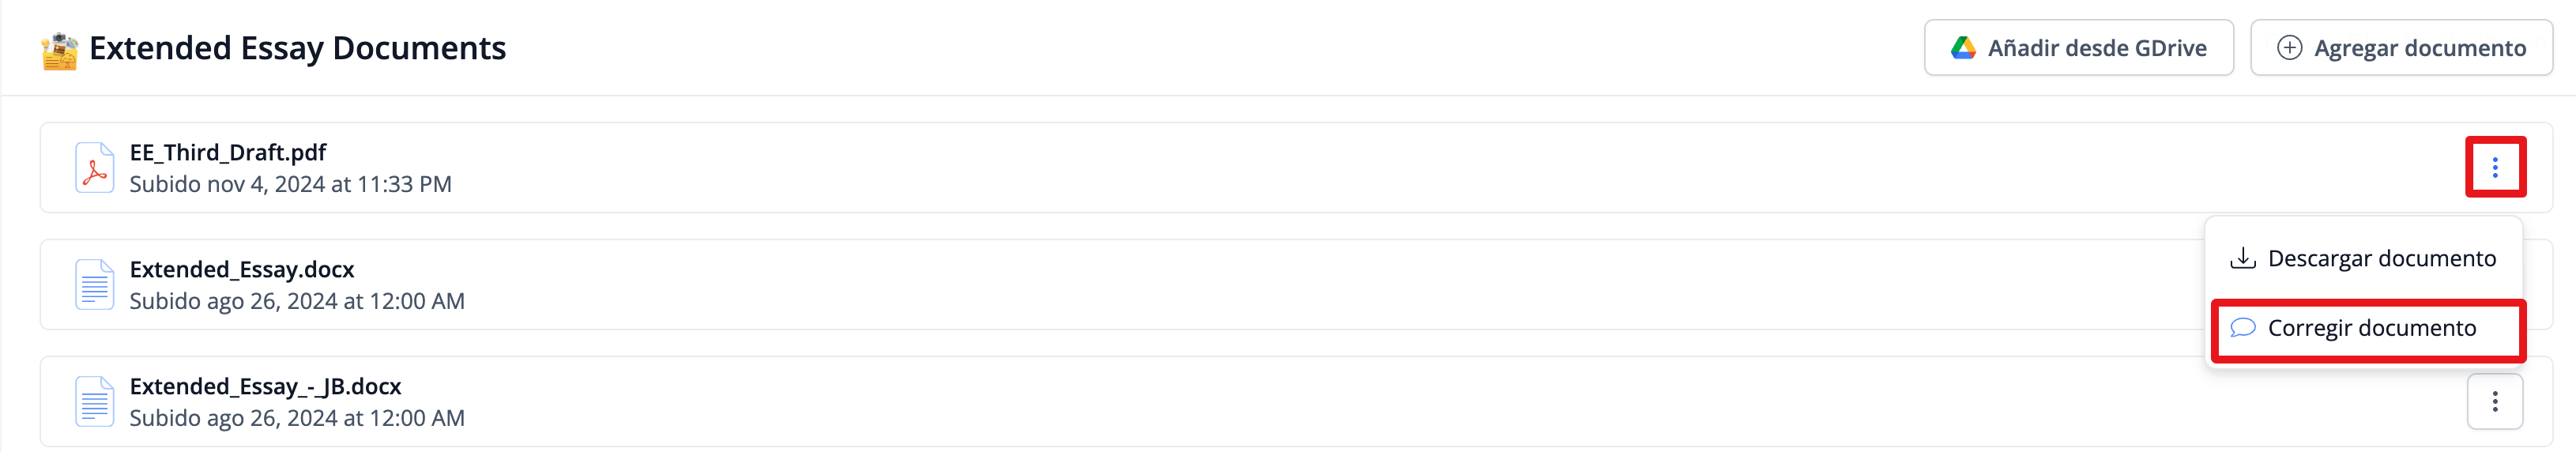Image resolution: width=2576 pixels, height=452 pixels.
Task: Choose Corregir documento option
Action: 2371,328
